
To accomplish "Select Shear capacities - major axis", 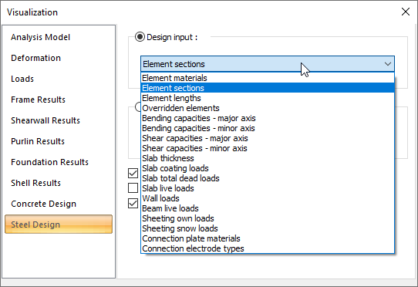I will [x=268, y=138].
